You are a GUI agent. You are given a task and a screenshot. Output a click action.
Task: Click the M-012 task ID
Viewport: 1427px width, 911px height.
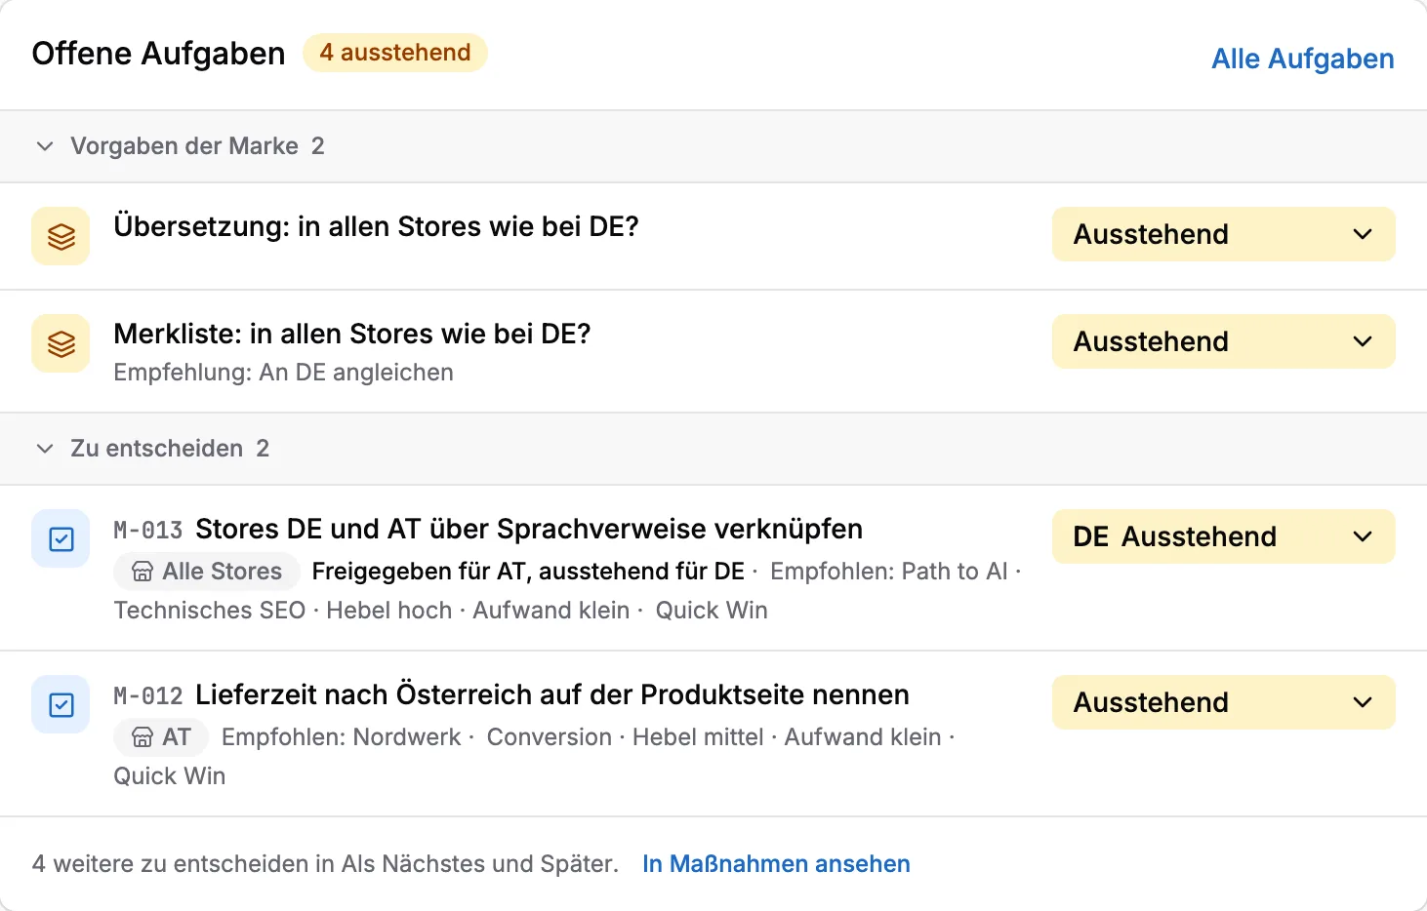click(148, 695)
